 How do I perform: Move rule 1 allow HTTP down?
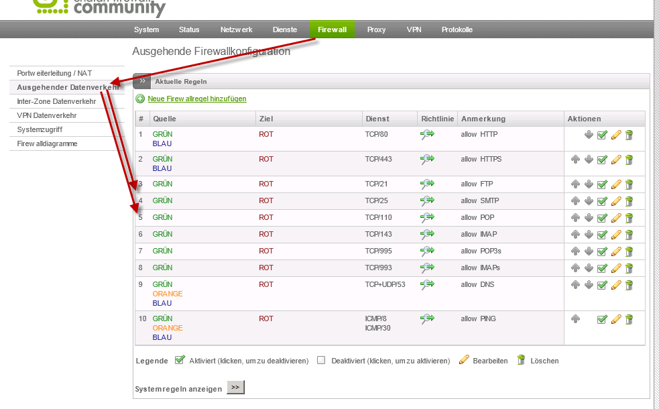pos(589,135)
